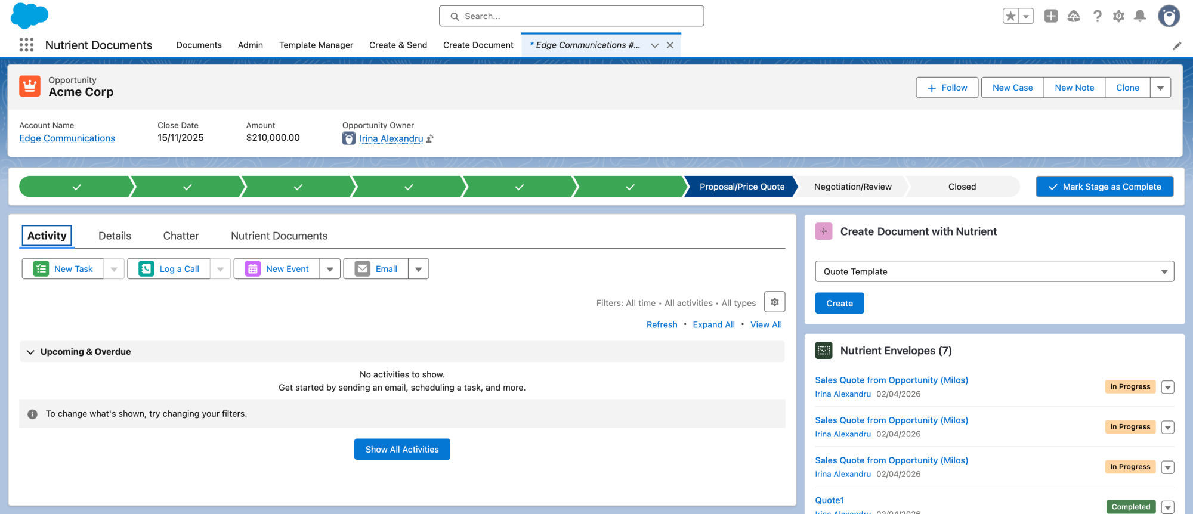1193x514 pixels.
Task: Select Negotiation/Review stage in path
Action: click(852, 187)
